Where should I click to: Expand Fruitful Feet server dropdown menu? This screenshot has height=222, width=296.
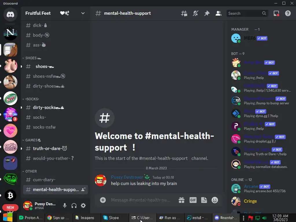(x=83, y=13)
